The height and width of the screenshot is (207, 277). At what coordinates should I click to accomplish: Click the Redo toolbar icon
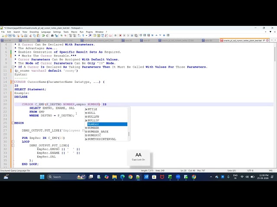pos(47,35)
